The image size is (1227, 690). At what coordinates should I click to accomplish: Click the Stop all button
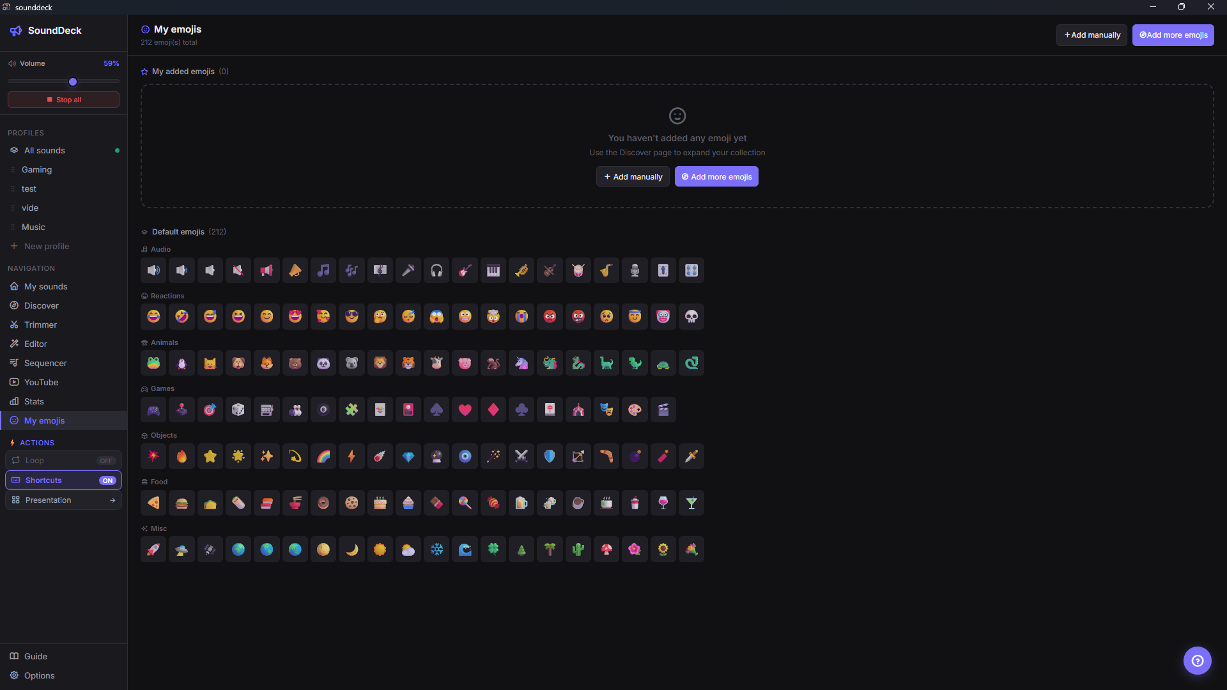pos(63,100)
